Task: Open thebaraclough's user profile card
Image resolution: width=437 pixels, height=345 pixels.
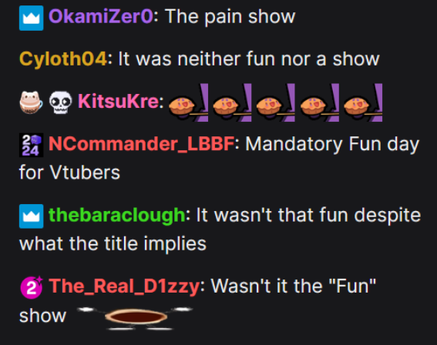Action: click(x=117, y=216)
